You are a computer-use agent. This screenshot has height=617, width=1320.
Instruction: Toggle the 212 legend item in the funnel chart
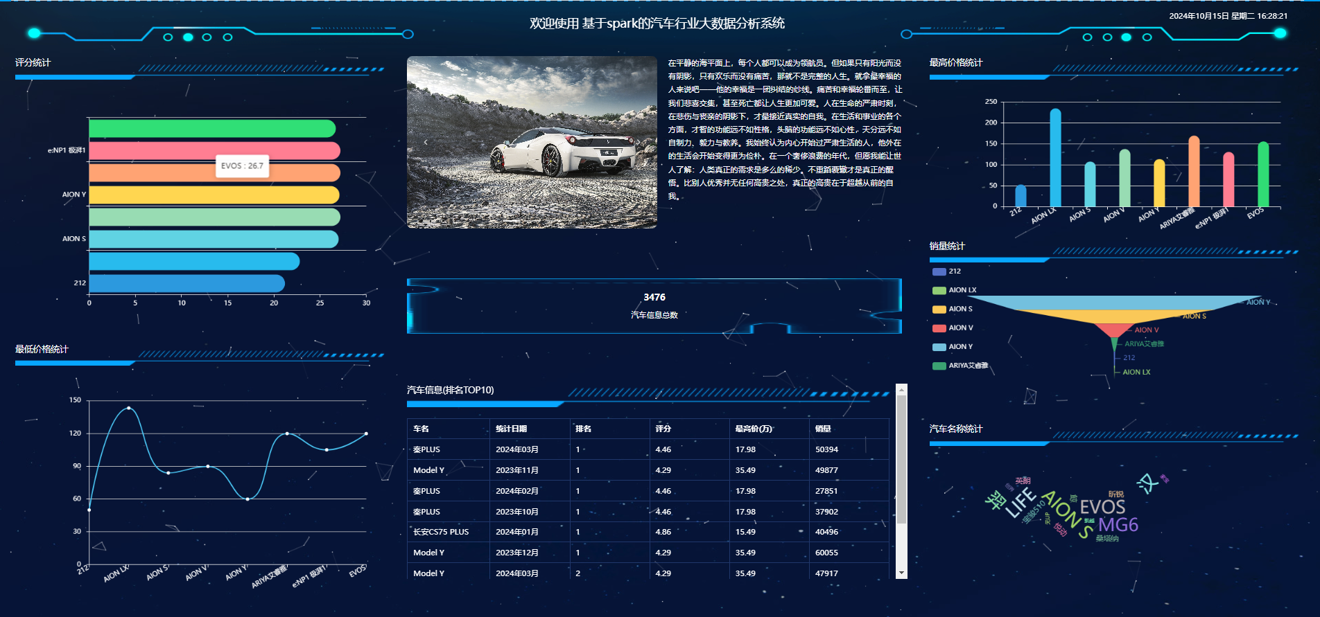coord(947,271)
